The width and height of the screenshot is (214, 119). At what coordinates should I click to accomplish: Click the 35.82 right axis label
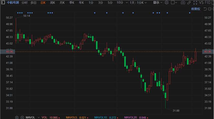click(208, 89)
